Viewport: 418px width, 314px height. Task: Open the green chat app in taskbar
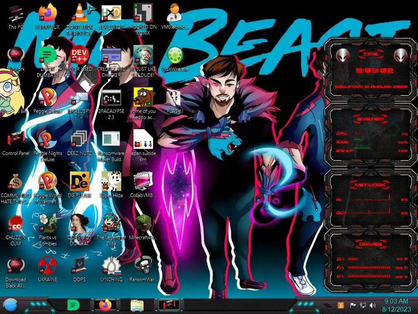(x=73, y=305)
